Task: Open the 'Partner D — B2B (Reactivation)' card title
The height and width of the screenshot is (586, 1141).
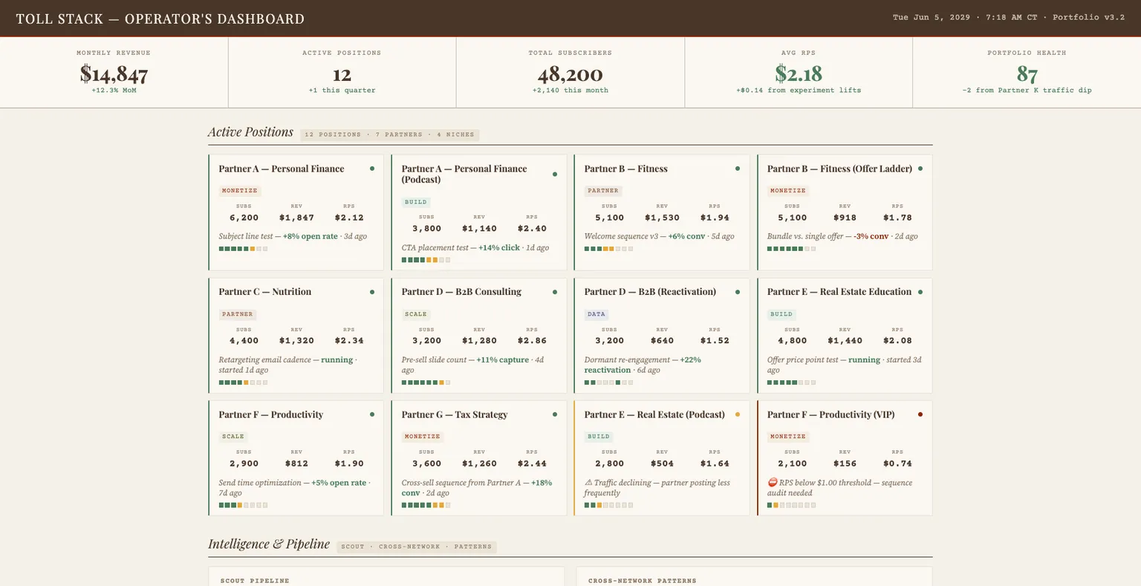Action: tap(650, 292)
